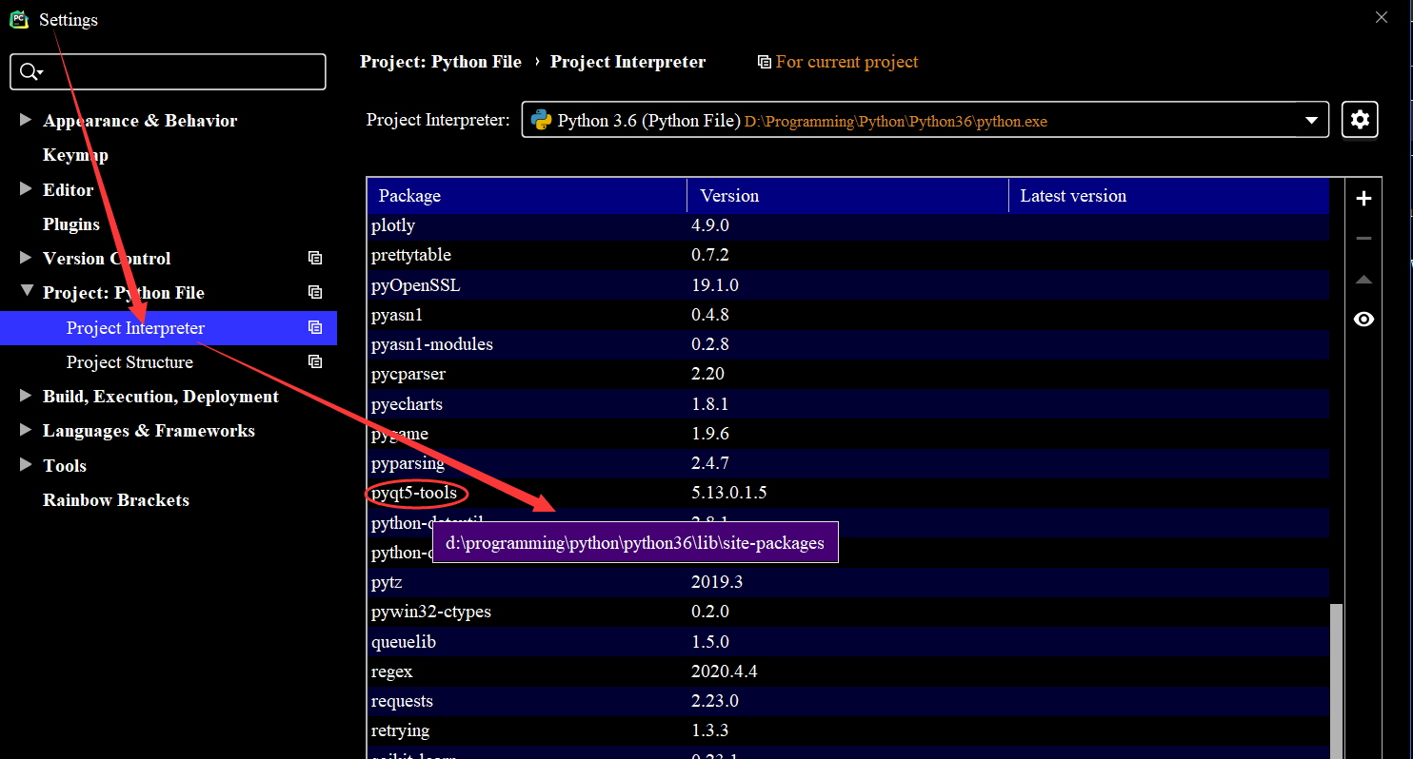The height and width of the screenshot is (759, 1413).
Task: Close the Settings dialog
Action: [1382, 17]
